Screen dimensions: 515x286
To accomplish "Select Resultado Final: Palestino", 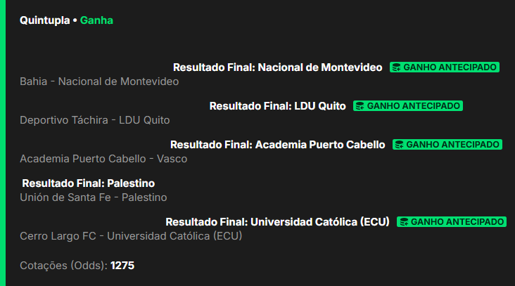I will pyautogui.click(x=88, y=183).
